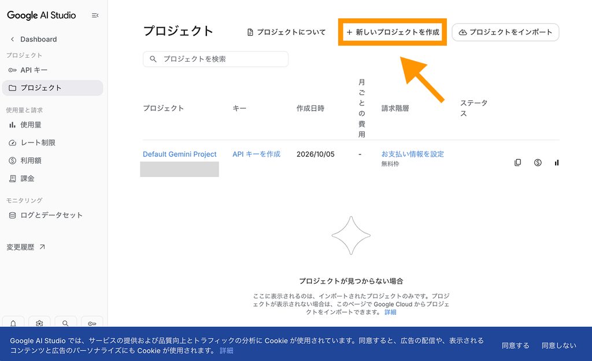Viewport: 592px width, 361px height.
Task: Focus the プロジェクトを検索 search field
Action: point(216,59)
